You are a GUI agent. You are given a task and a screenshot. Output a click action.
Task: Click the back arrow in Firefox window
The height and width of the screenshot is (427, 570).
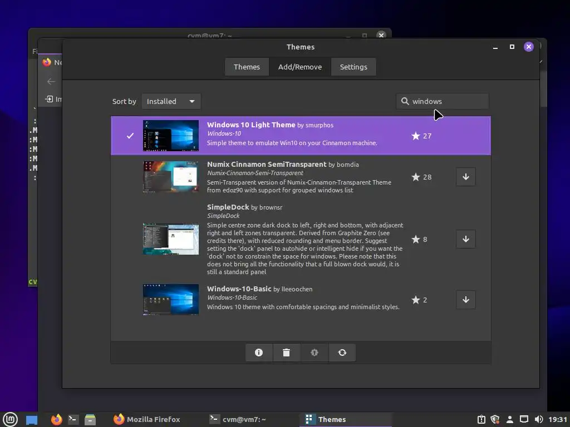click(51, 81)
